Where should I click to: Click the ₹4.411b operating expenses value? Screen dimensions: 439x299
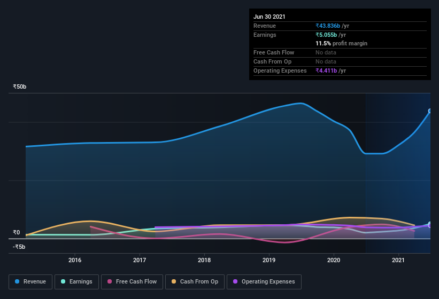click(326, 70)
